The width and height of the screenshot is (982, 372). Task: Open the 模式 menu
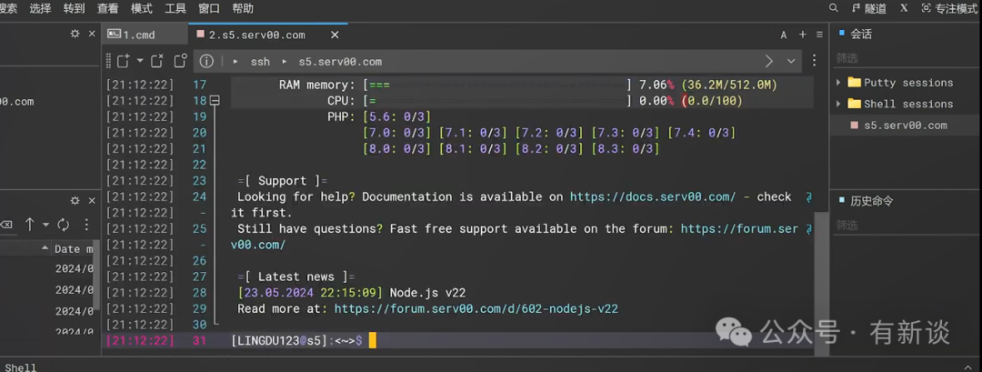[x=142, y=8]
